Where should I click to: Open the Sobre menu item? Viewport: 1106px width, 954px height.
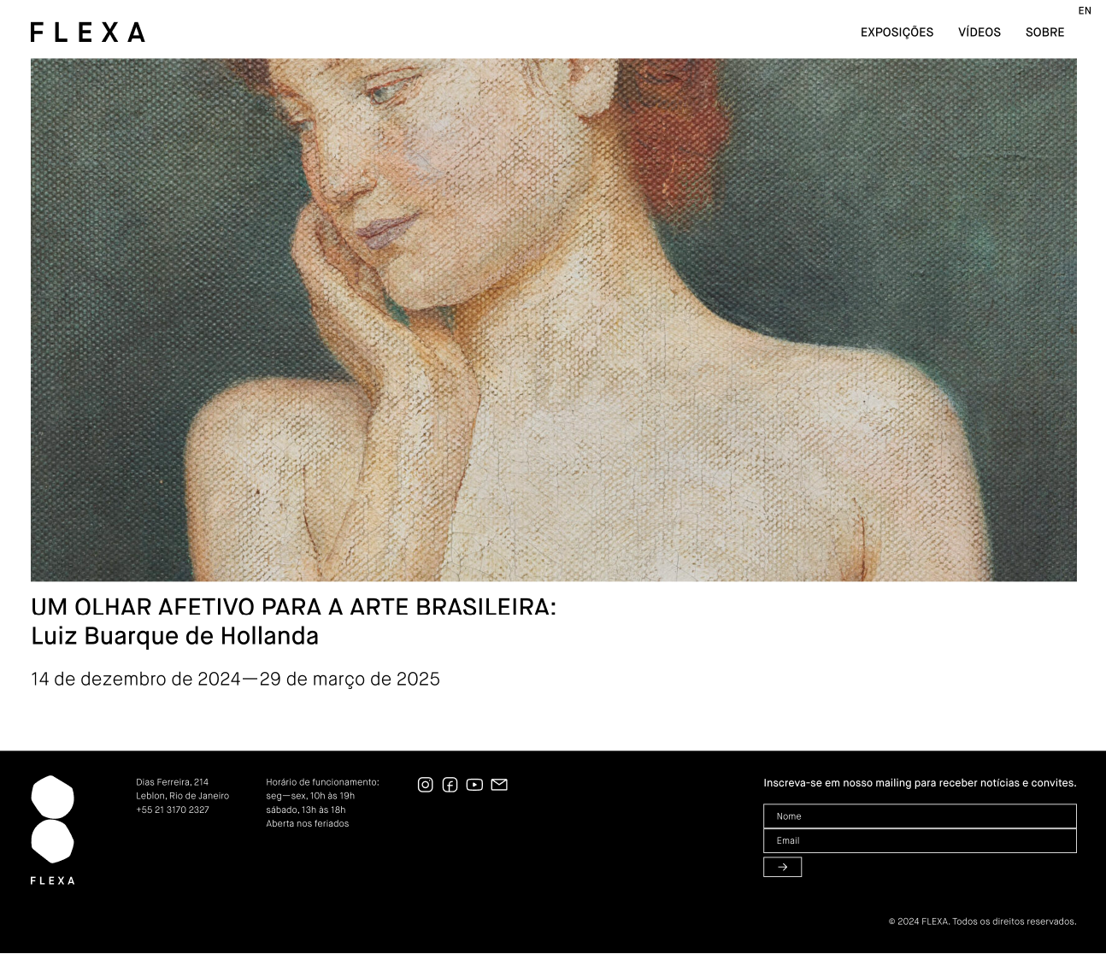click(1044, 32)
